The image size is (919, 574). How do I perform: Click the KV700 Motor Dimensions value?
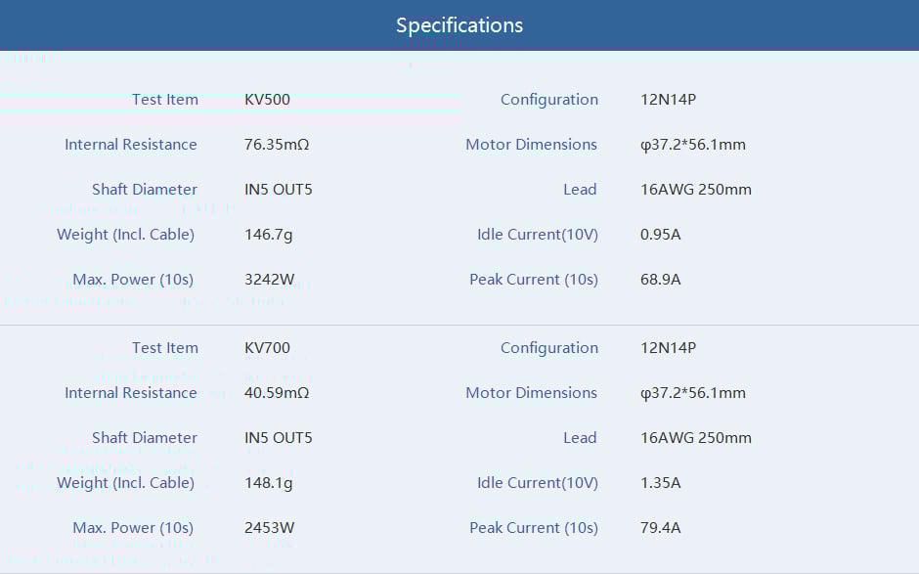coord(692,393)
